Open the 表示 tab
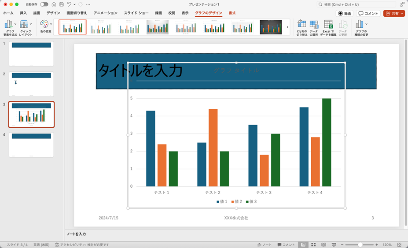The image size is (408, 248). (x=185, y=13)
